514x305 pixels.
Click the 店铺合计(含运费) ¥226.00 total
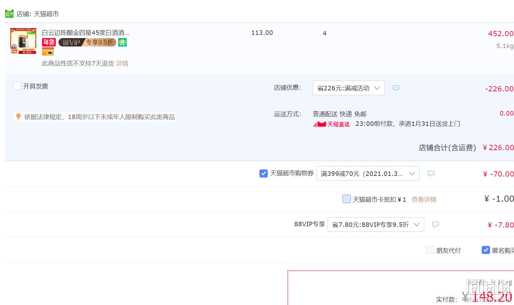coord(466,148)
